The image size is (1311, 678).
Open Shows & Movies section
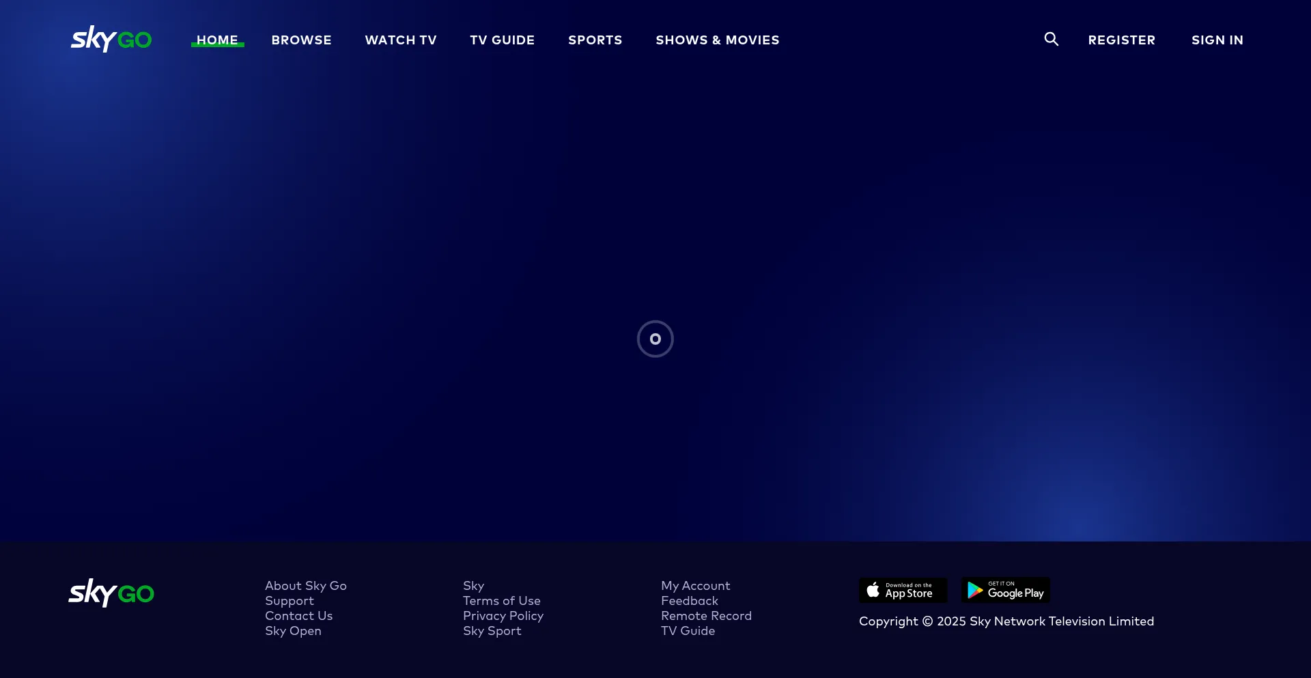tap(717, 40)
